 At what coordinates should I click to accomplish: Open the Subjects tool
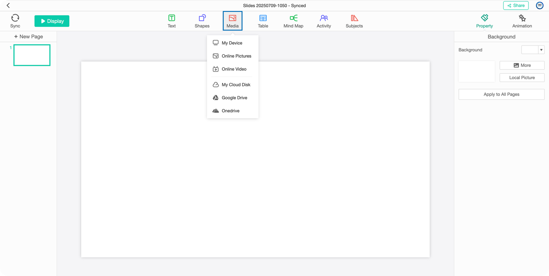click(x=354, y=21)
